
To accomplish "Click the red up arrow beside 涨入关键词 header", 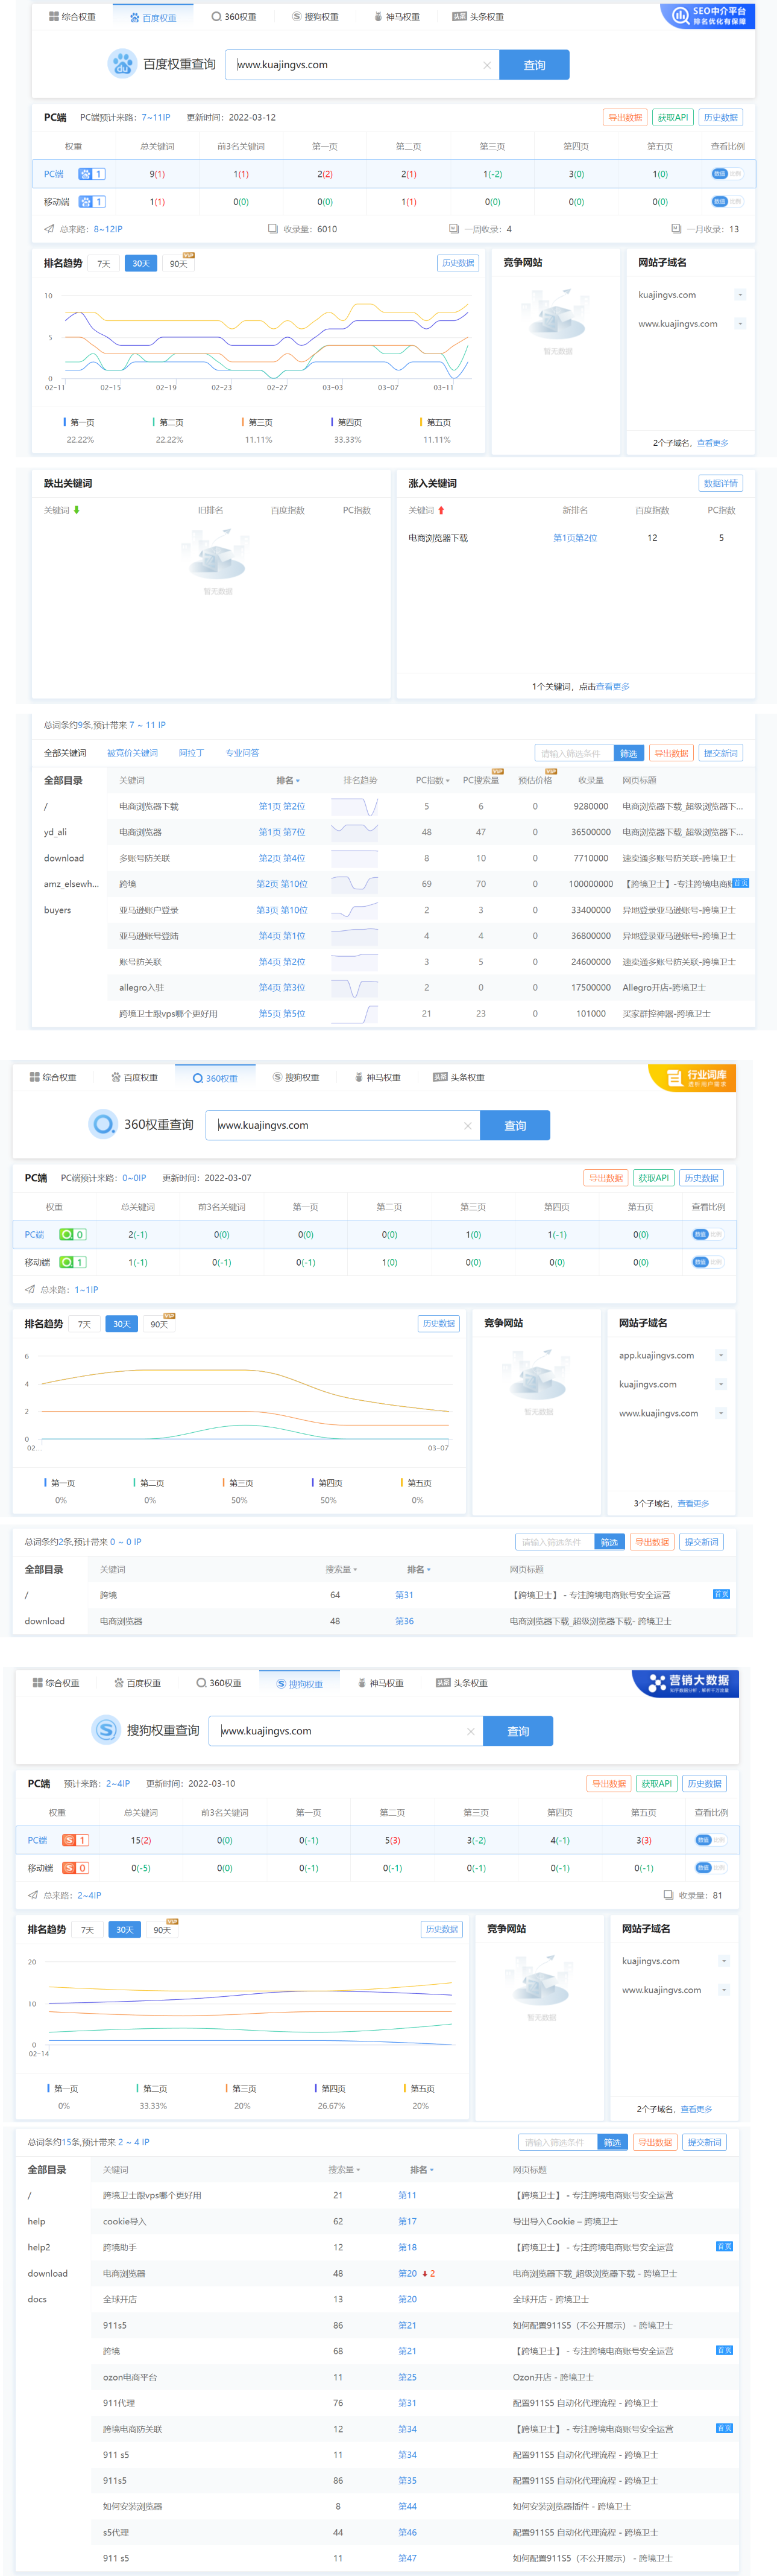I will [441, 510].
